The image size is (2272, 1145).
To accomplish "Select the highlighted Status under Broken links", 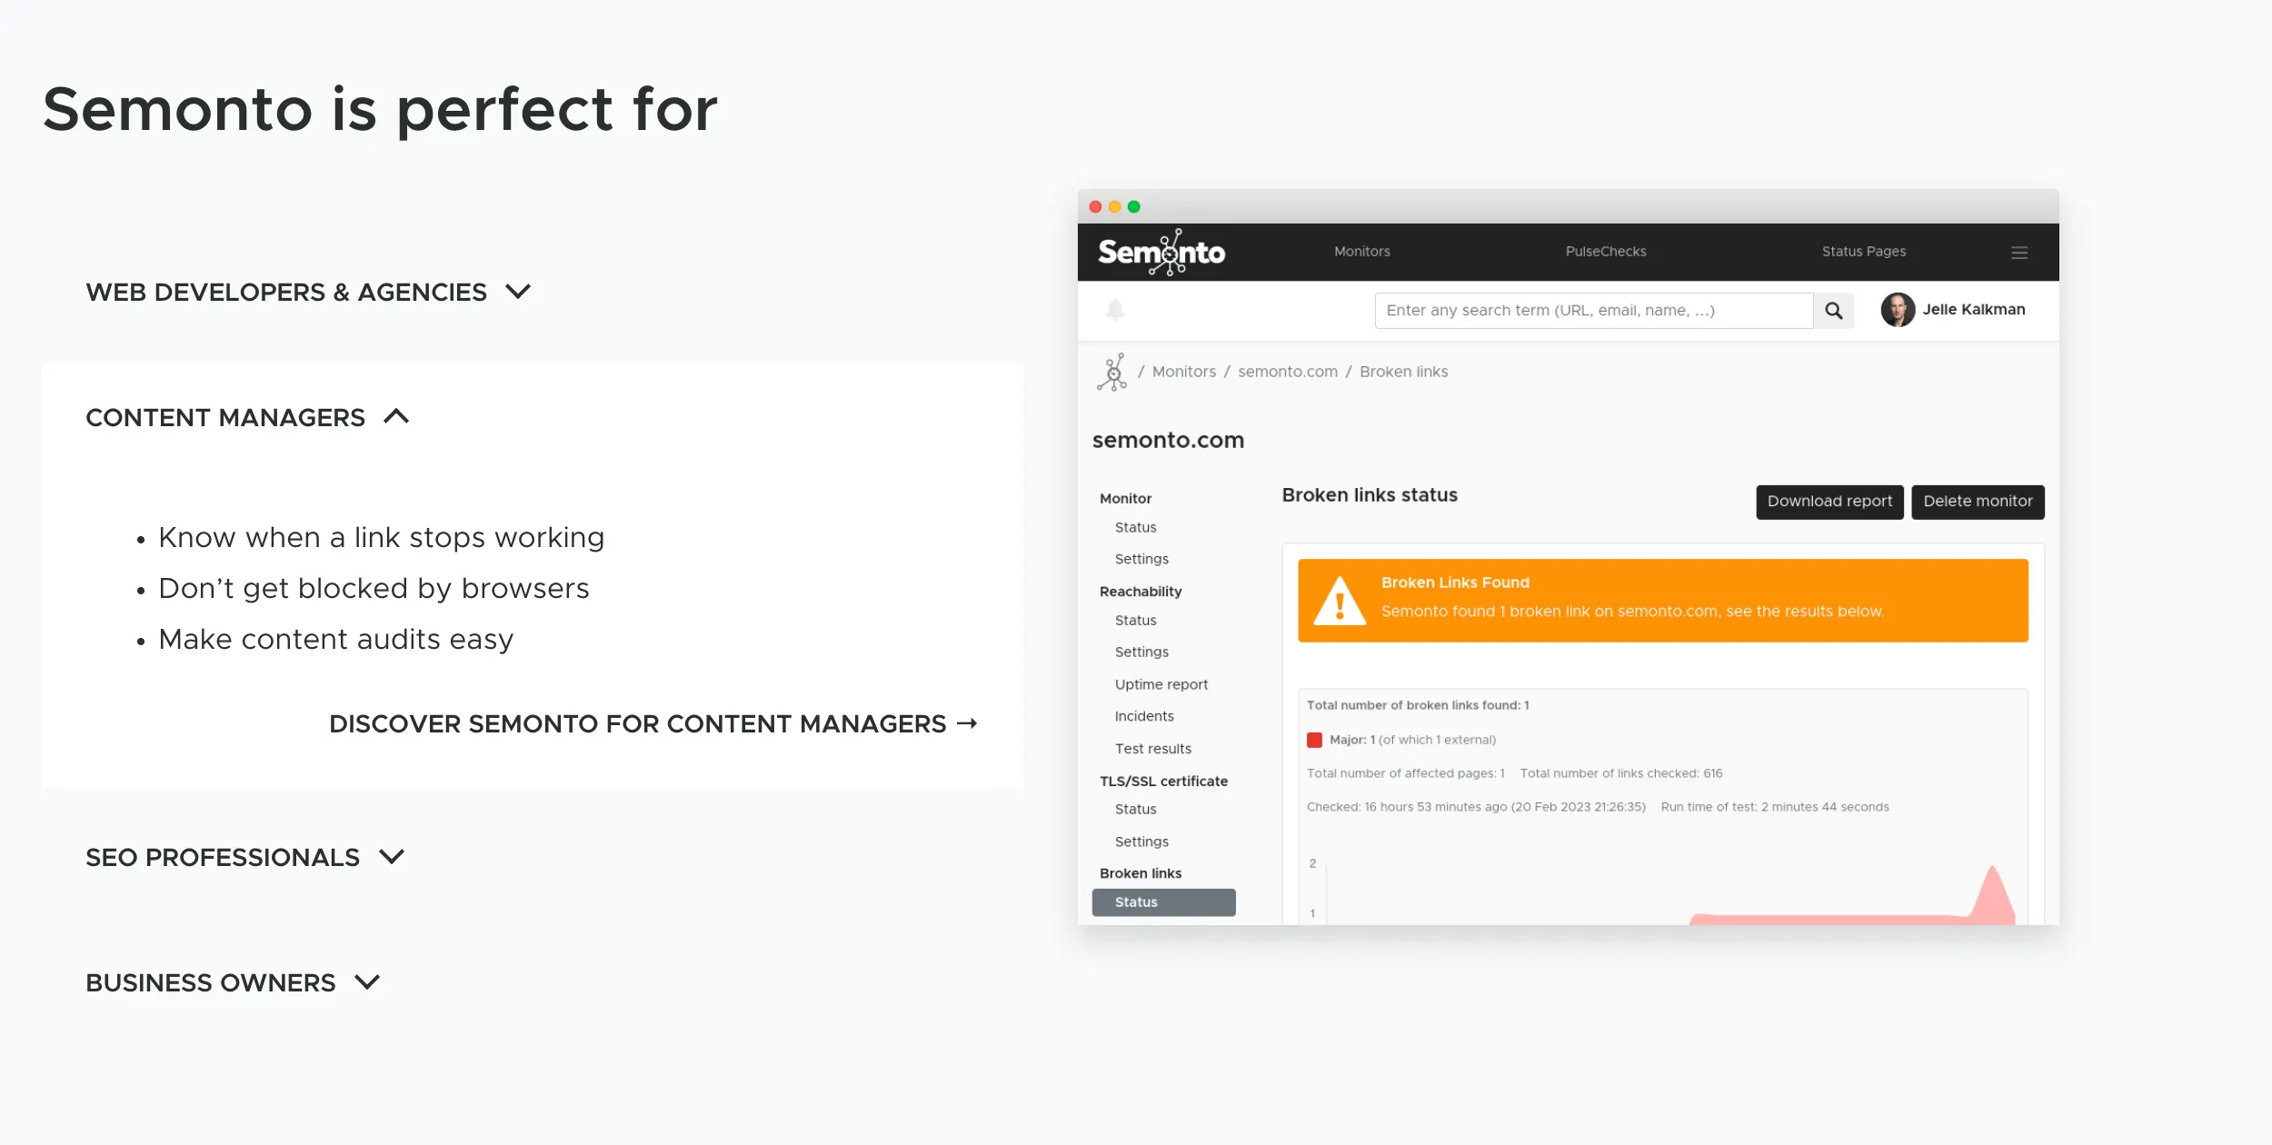I will click(1163, 902).
